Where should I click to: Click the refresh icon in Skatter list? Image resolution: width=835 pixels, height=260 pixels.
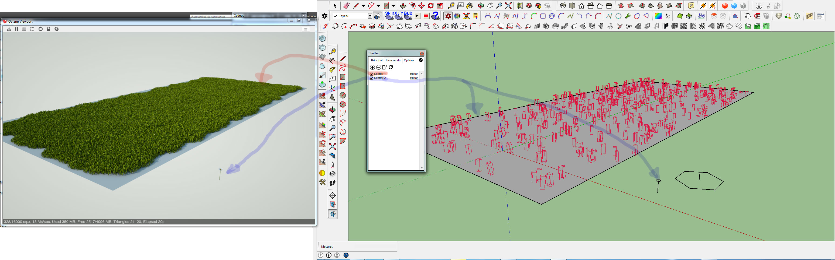(391, 67)
